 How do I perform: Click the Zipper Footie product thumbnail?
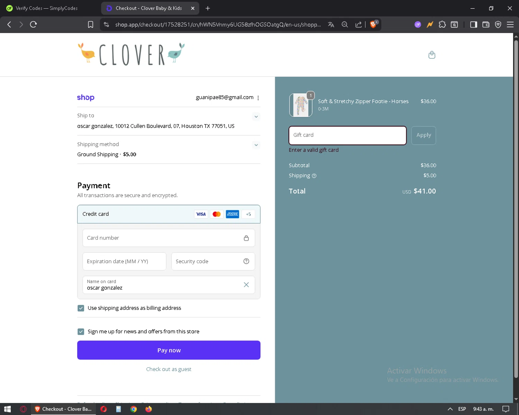pos(301,105)
